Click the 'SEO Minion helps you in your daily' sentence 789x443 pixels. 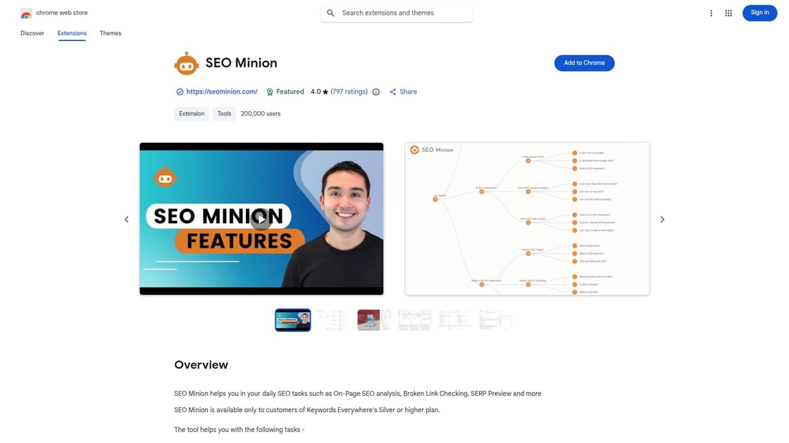[358, 394]
